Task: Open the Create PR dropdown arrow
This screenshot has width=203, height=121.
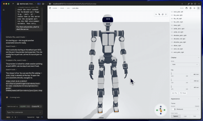Action: (41, 106)
